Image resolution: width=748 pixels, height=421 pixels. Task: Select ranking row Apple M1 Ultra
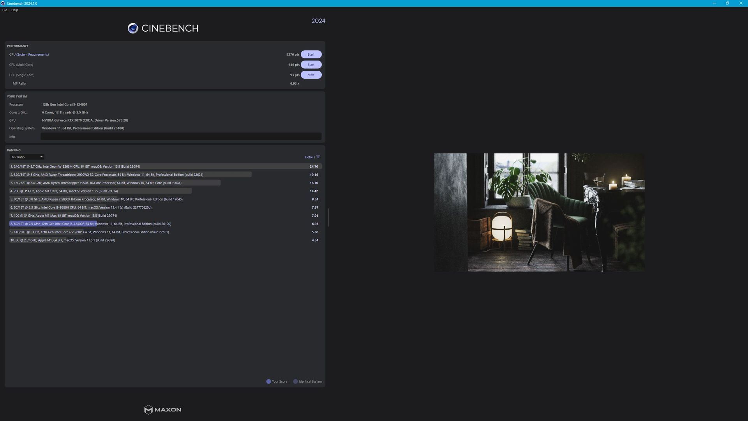coord(165,191)
